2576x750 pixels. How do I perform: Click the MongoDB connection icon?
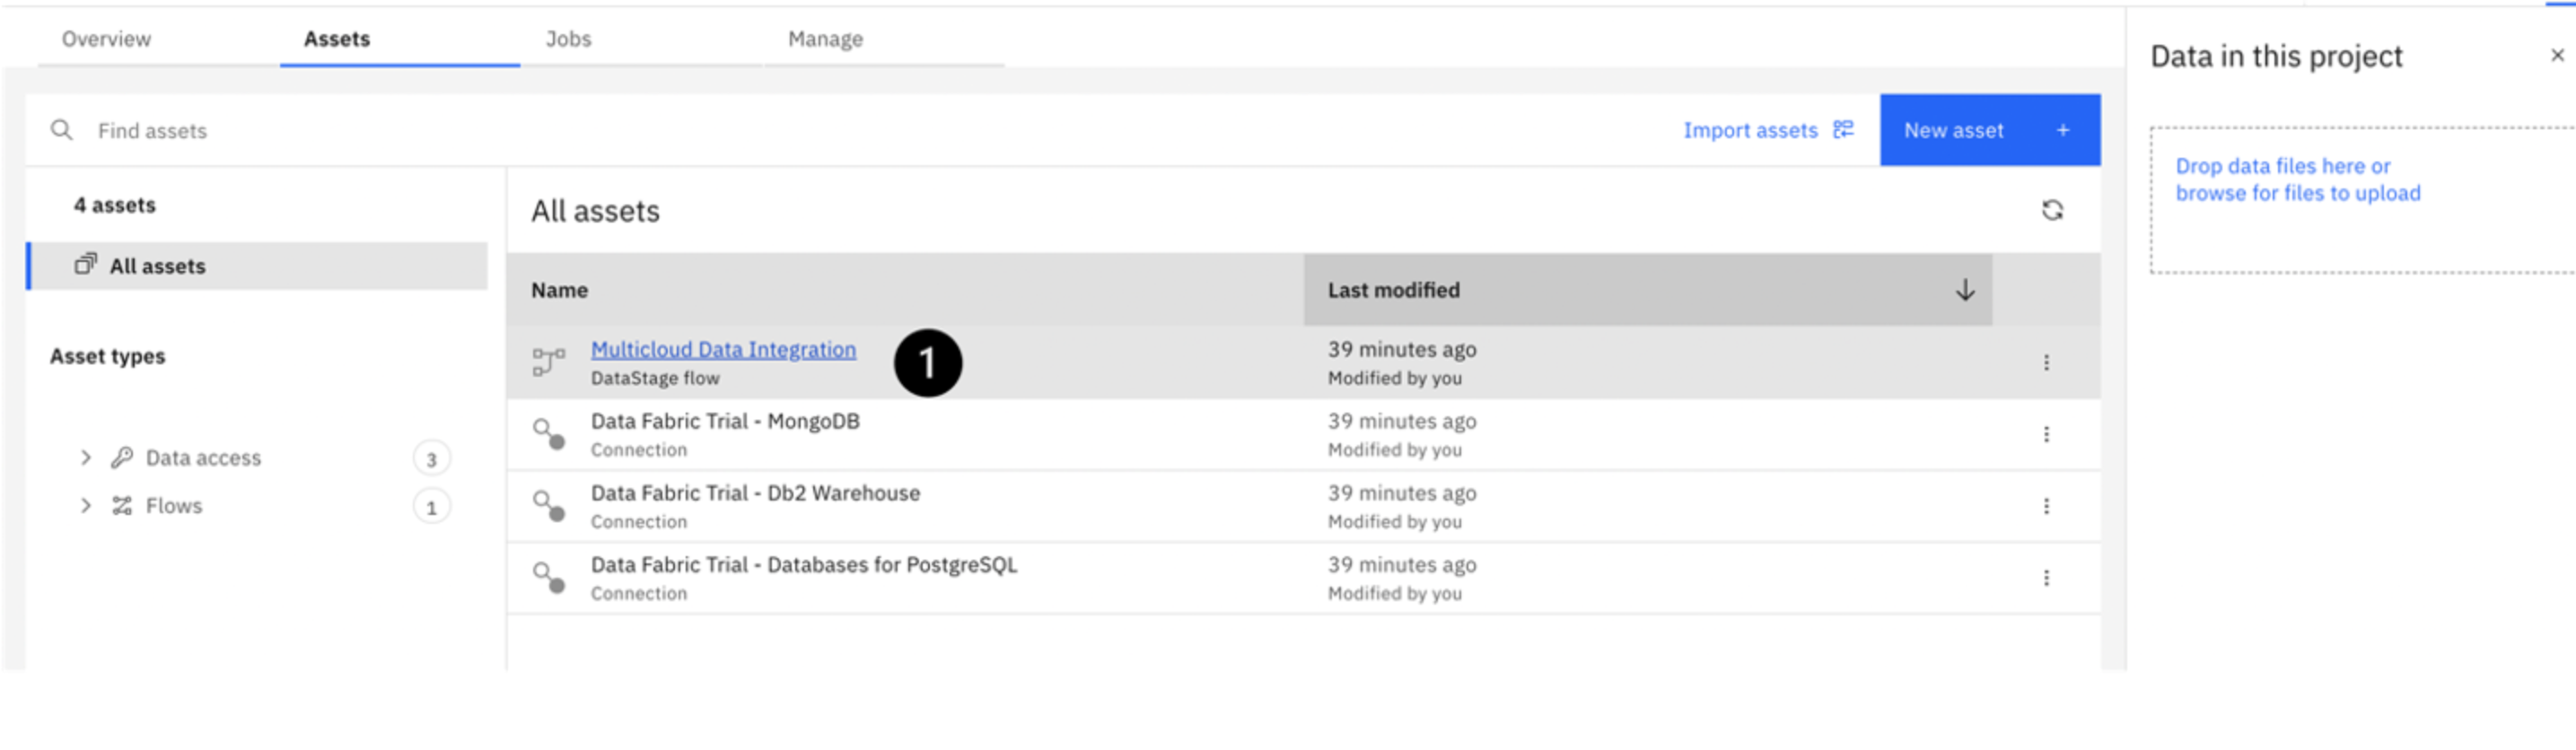(548, 434)
